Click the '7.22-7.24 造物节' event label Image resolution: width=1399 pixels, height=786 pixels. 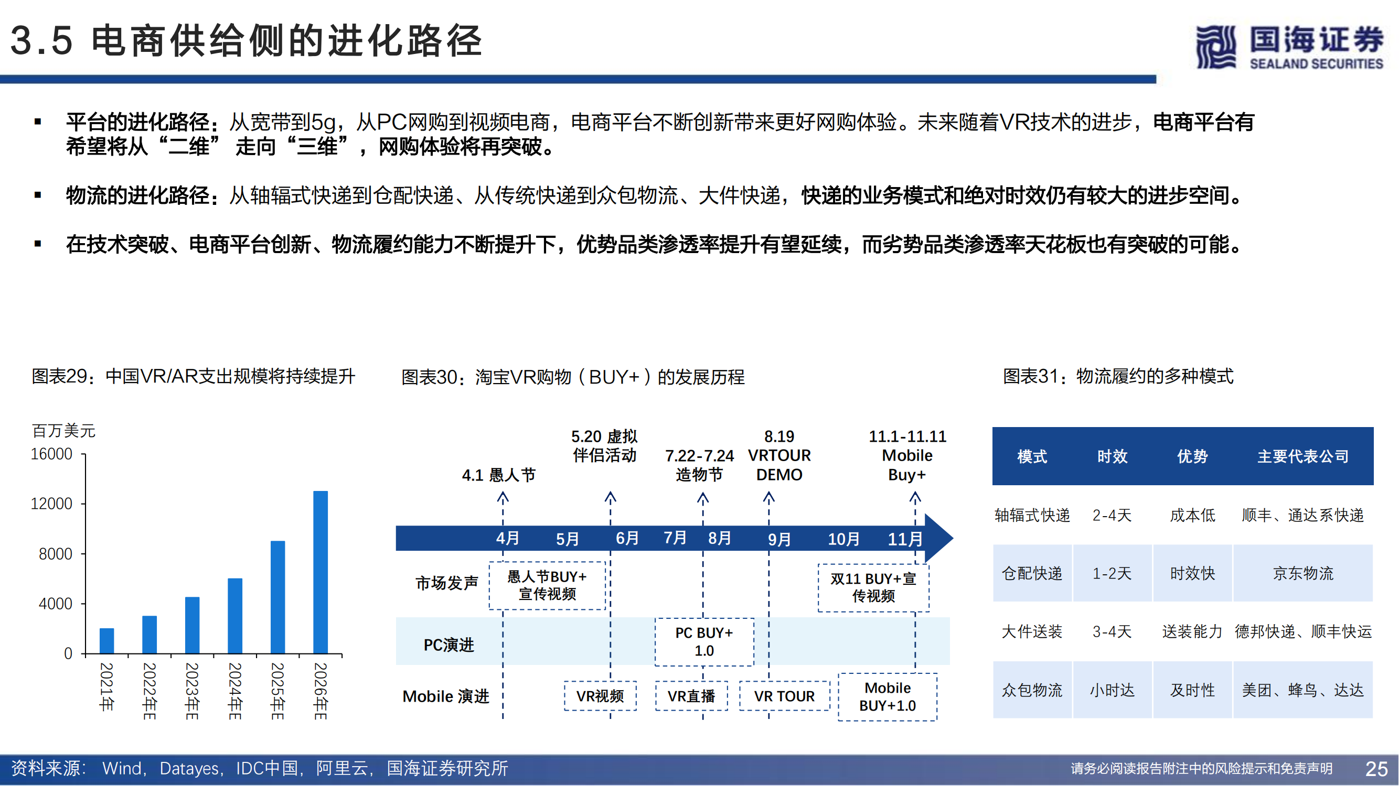(x=700, y=465)
